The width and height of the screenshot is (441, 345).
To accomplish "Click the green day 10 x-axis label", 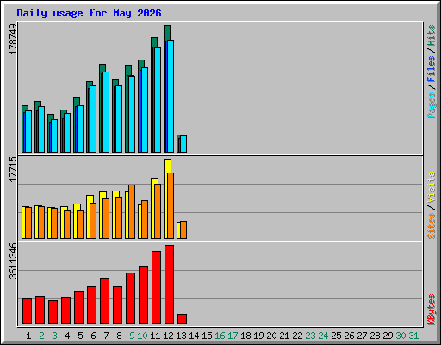I will (x=142, y=336).
